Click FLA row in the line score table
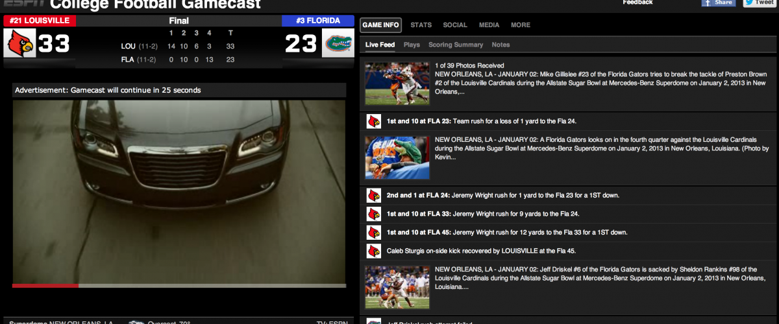 (x=179, y=59)
